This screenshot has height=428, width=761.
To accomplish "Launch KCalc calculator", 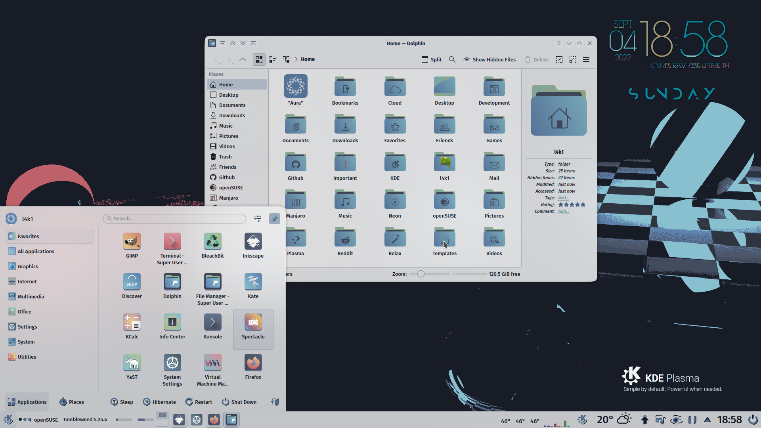I will pyautogui.click(x=132, y=327).
